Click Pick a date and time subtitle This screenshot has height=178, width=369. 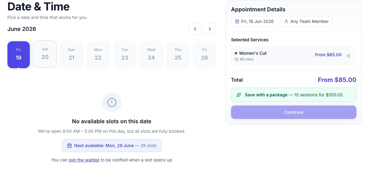47,17
